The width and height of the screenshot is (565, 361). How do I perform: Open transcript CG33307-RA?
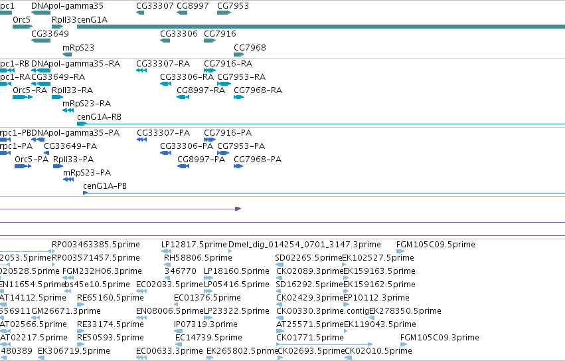coord(163,64)
